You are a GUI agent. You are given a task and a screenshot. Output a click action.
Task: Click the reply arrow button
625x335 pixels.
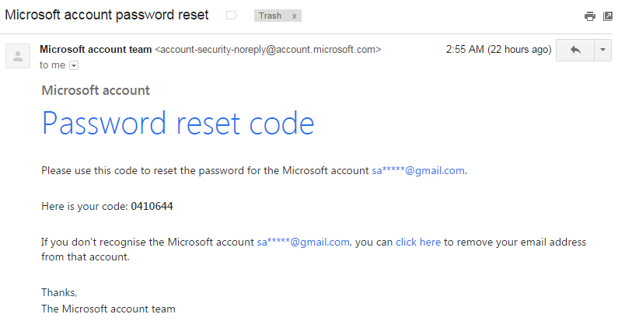click(575, 50)
